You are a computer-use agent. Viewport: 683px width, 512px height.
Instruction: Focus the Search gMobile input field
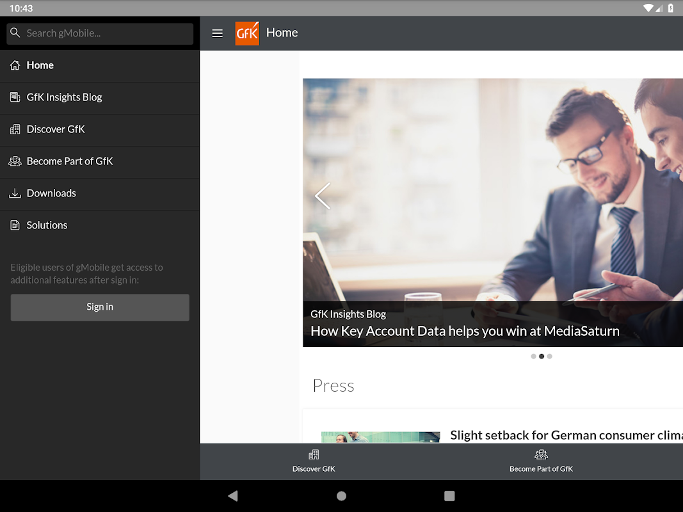coord(100,33)
